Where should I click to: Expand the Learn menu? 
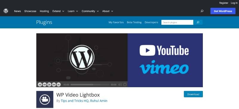(x=73, y=11)
